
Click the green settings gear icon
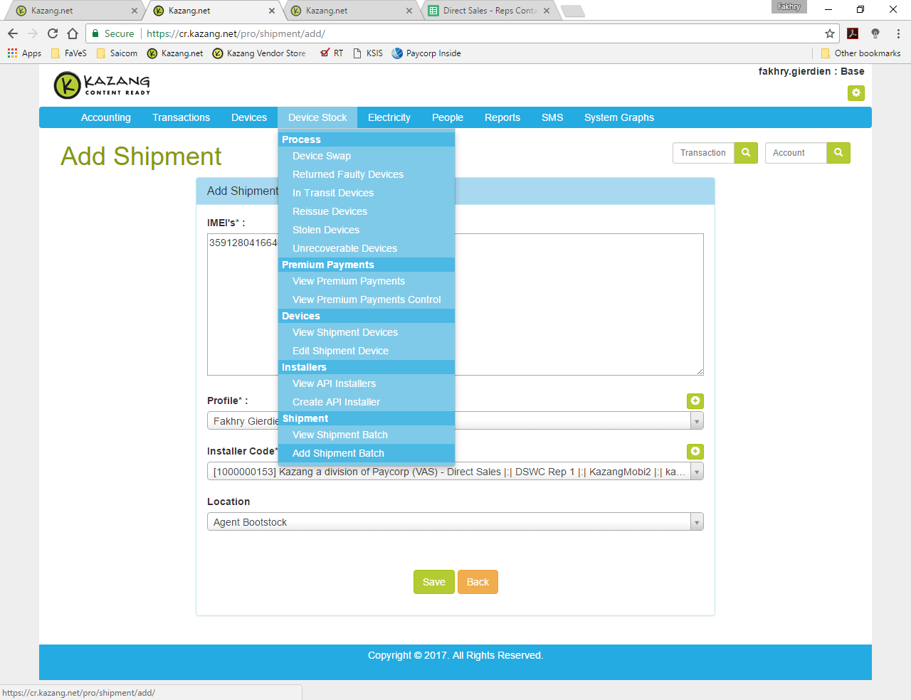(x=856, y=92)
